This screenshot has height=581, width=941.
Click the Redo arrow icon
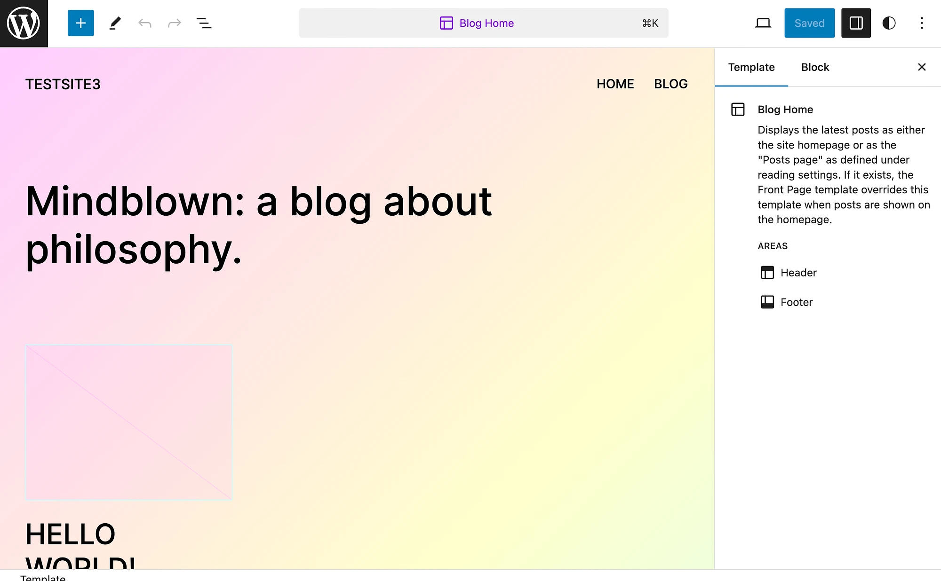(x=174, y=23)
